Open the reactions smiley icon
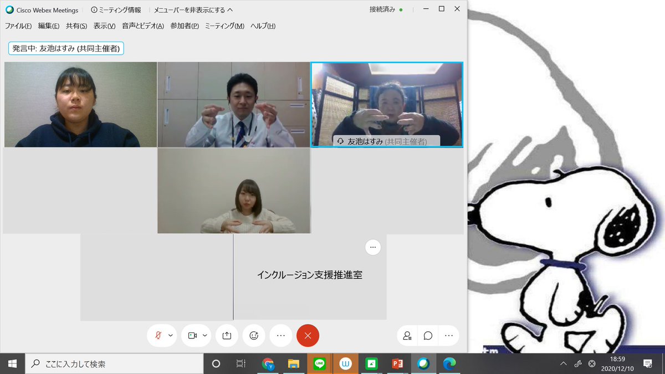The width and height of the screenshot is (665, 374). tap(254, 335)
